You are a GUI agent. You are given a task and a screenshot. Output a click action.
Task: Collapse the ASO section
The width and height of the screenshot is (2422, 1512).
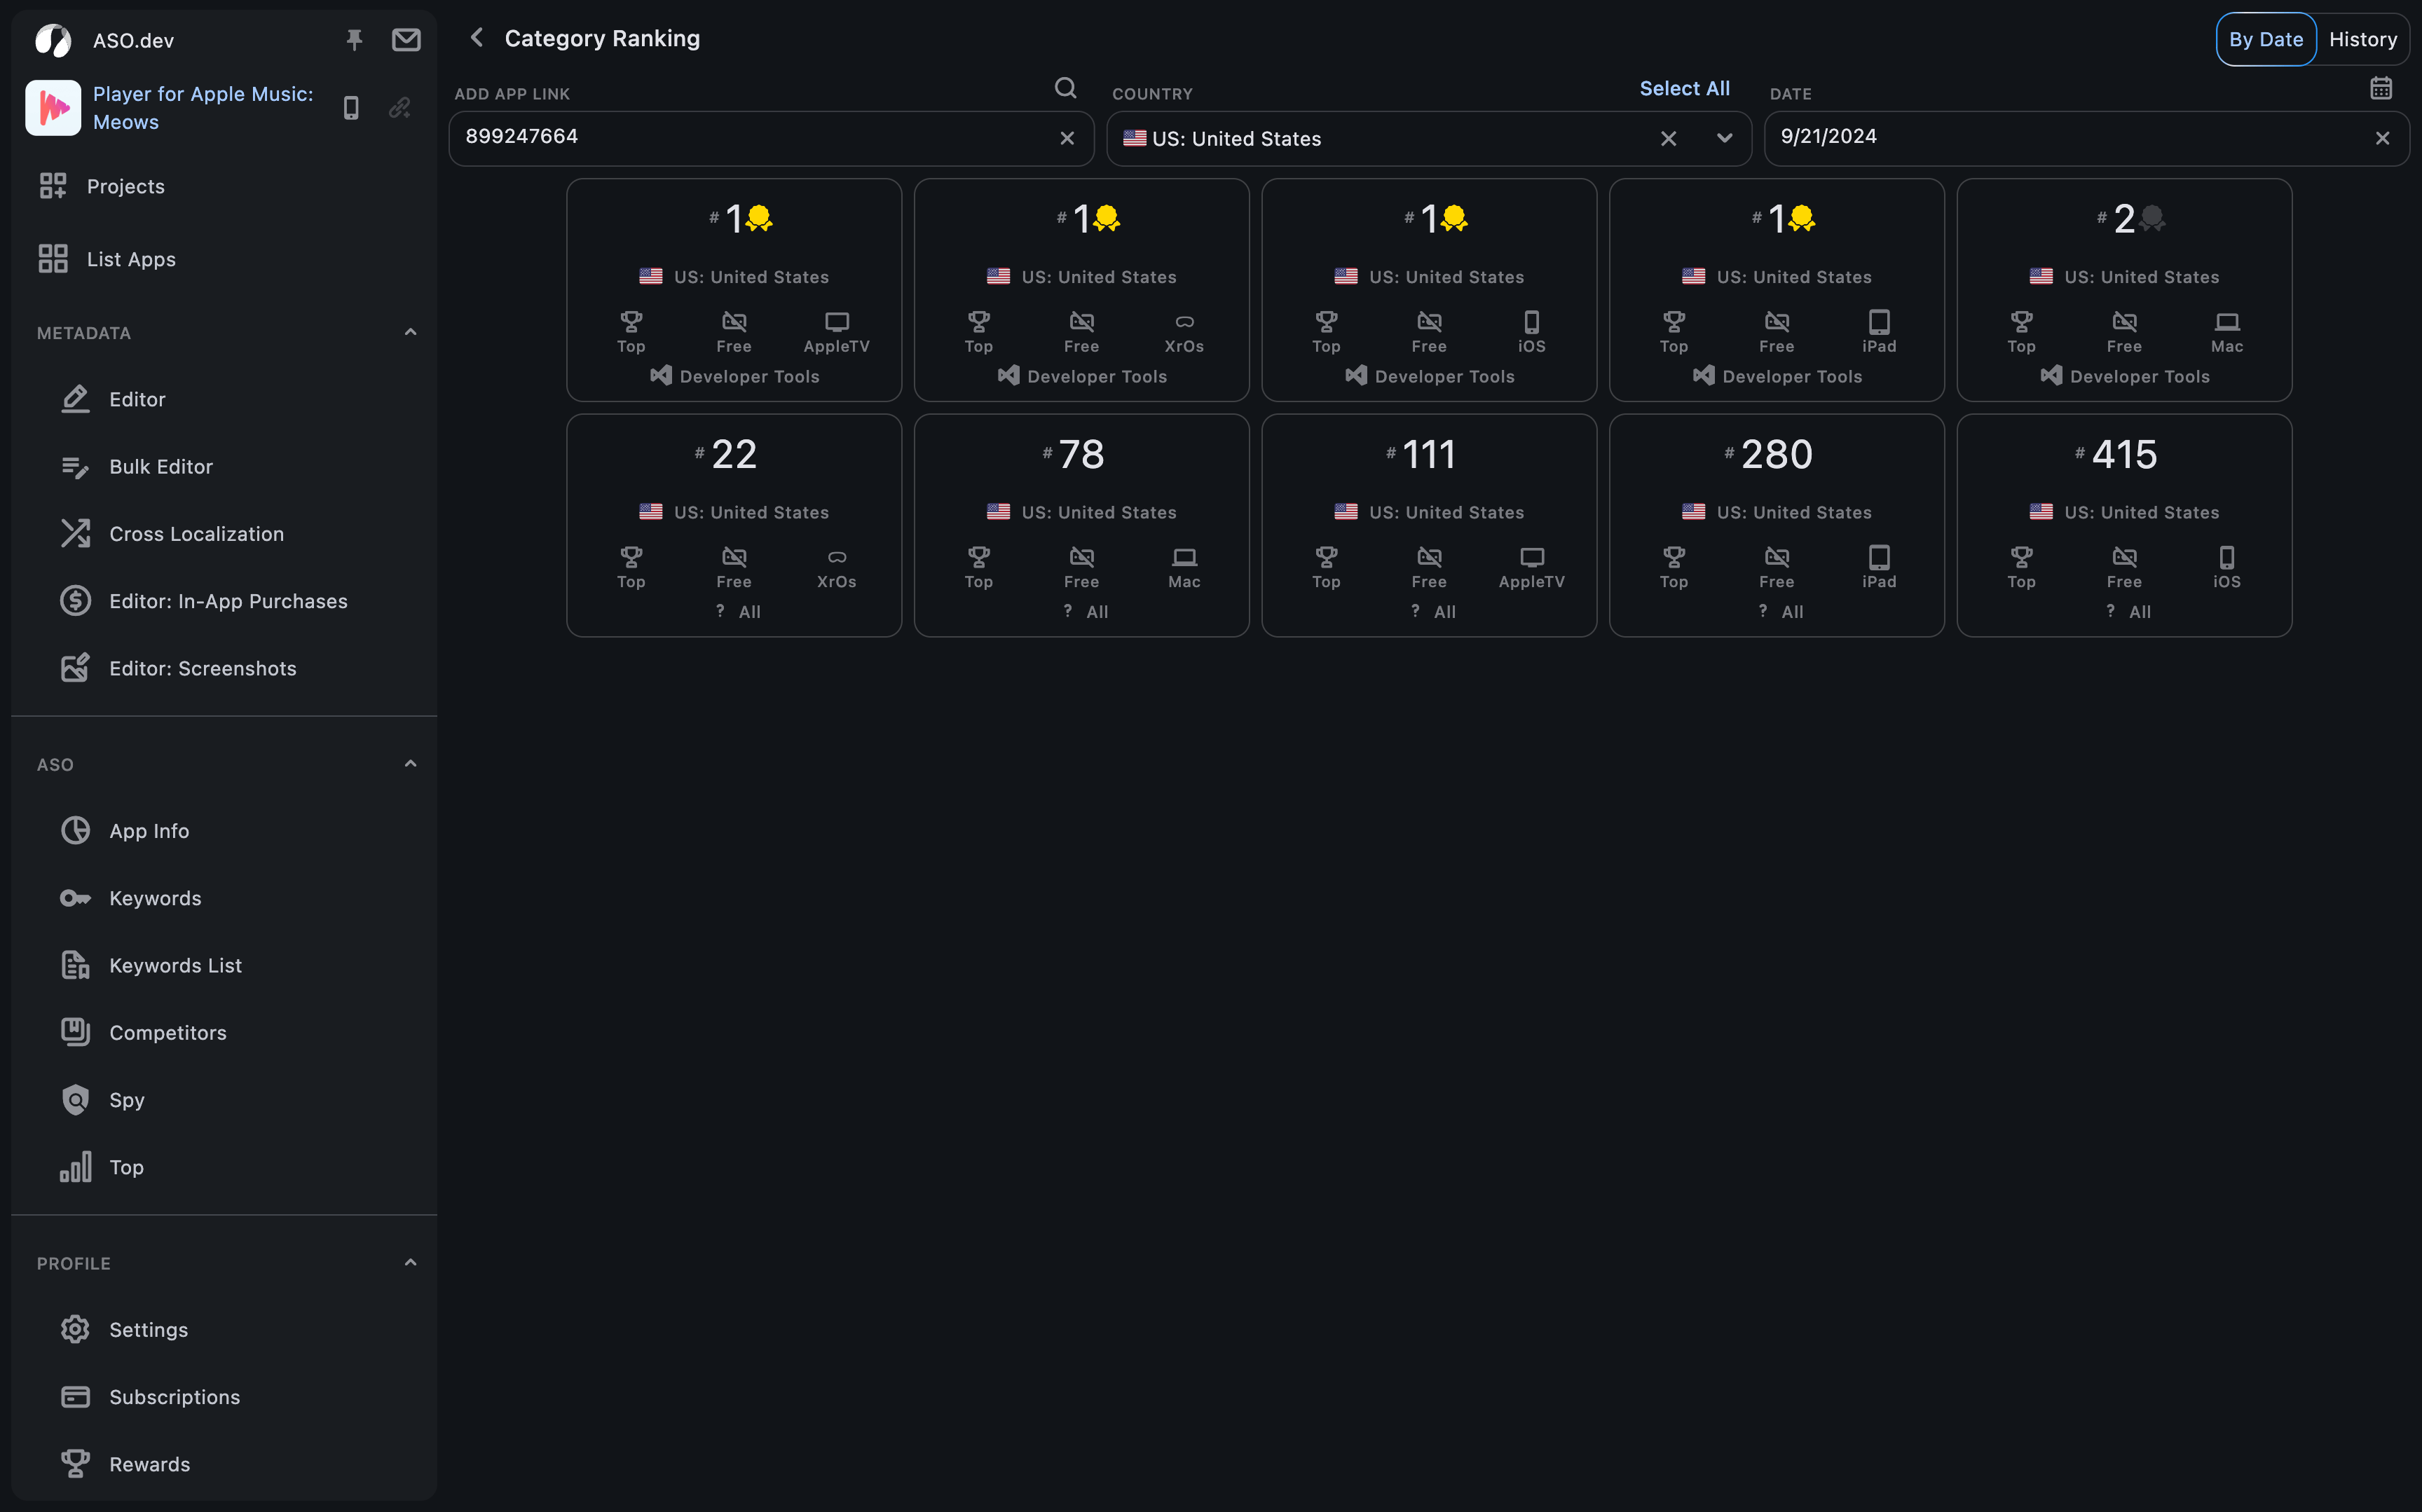pyautogui.click(x=410, y=764)
